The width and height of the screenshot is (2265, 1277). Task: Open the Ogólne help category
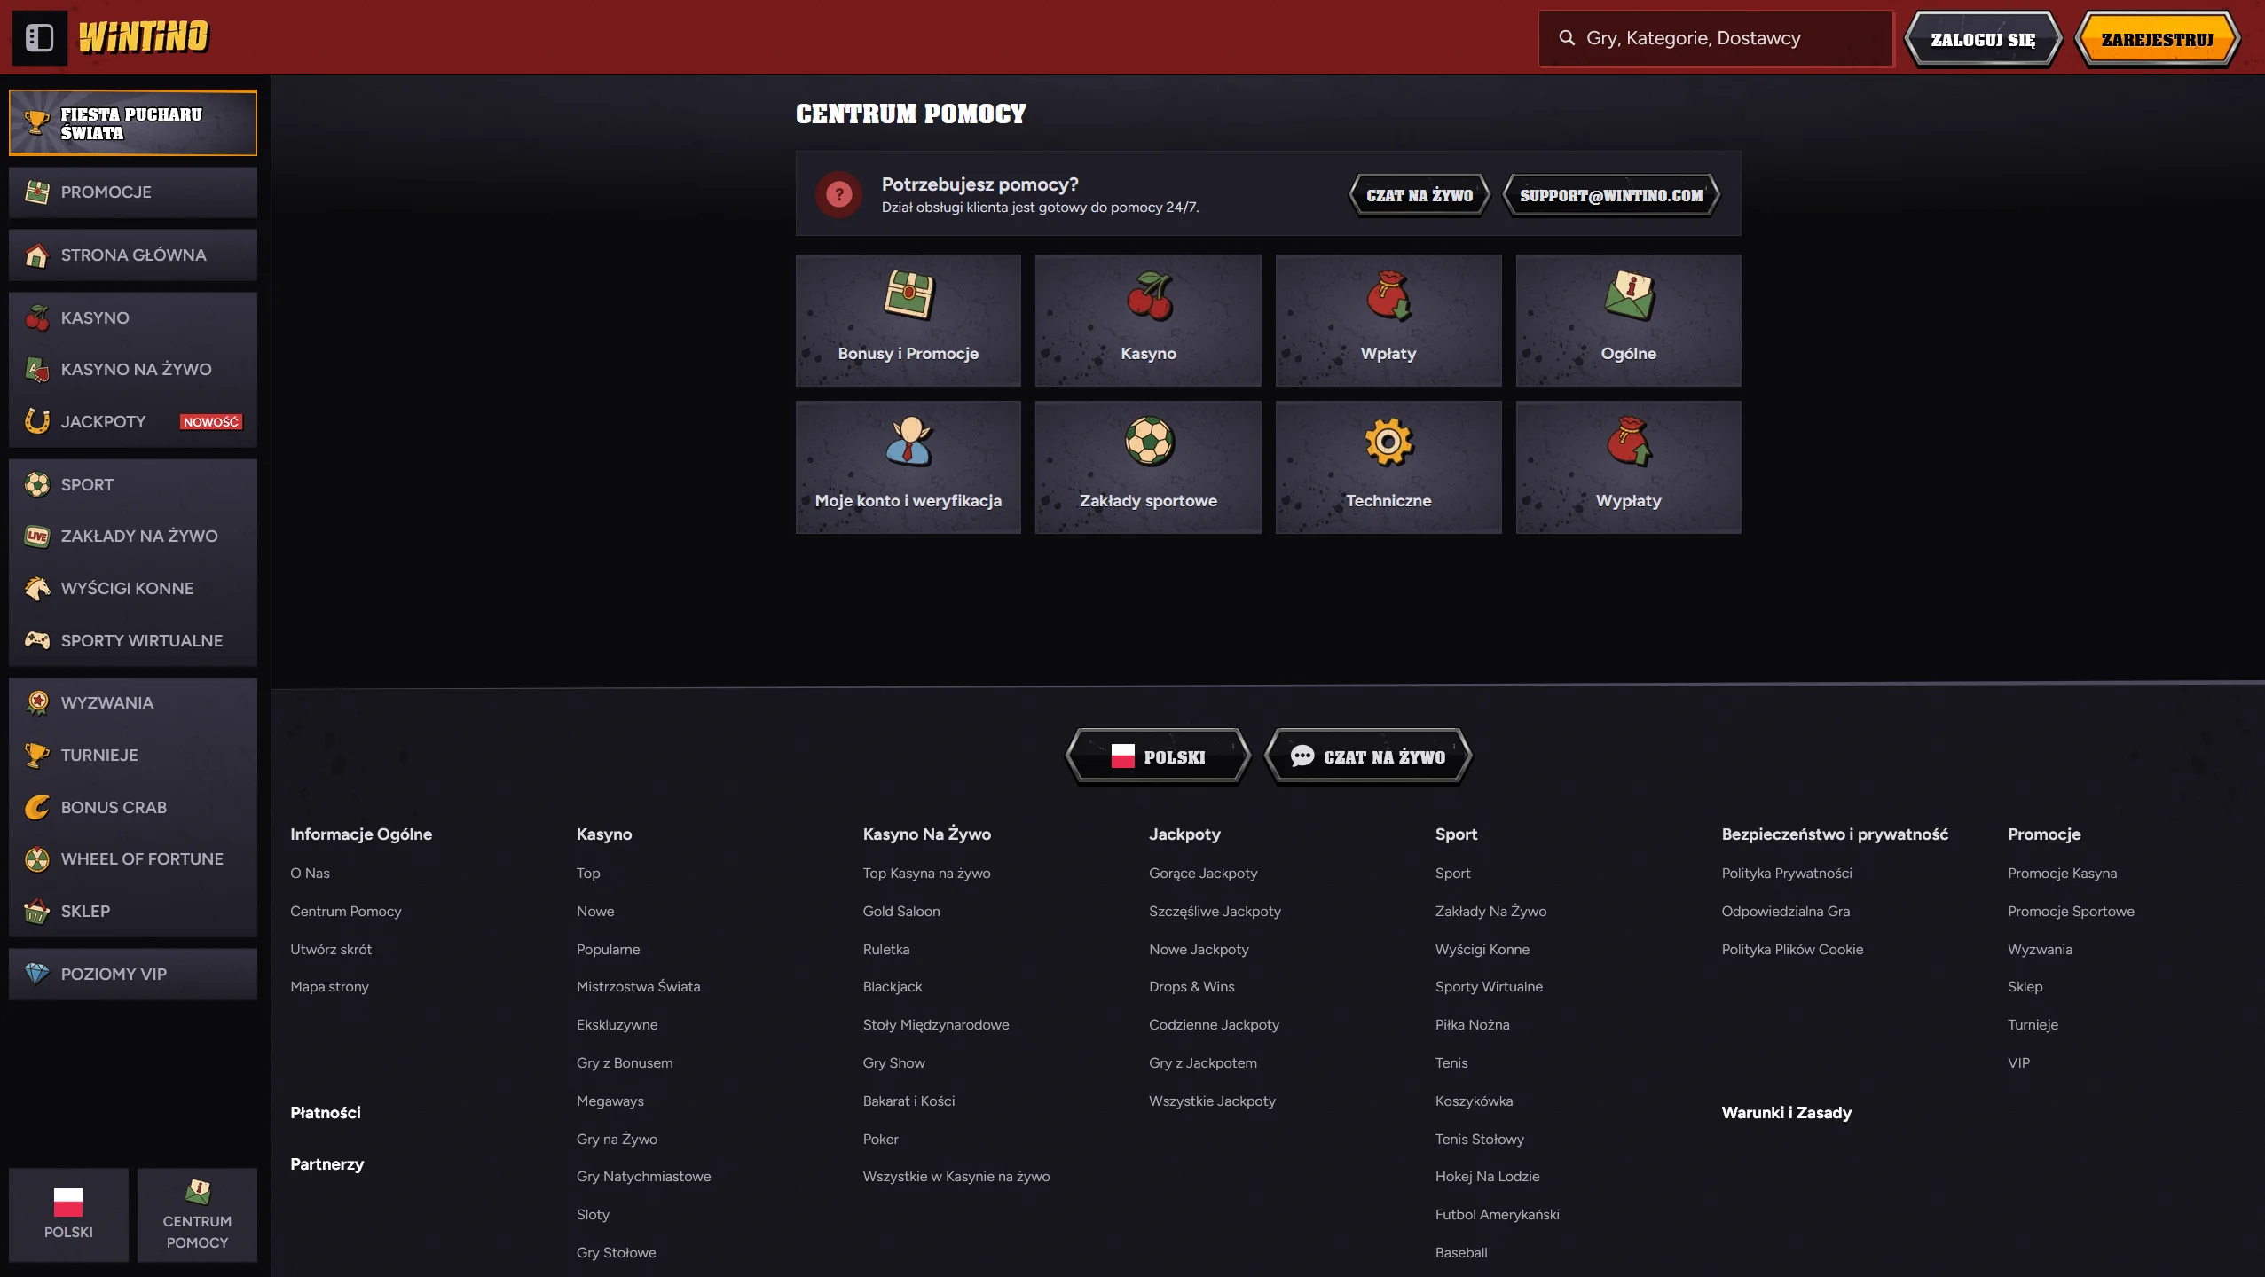1628,320
